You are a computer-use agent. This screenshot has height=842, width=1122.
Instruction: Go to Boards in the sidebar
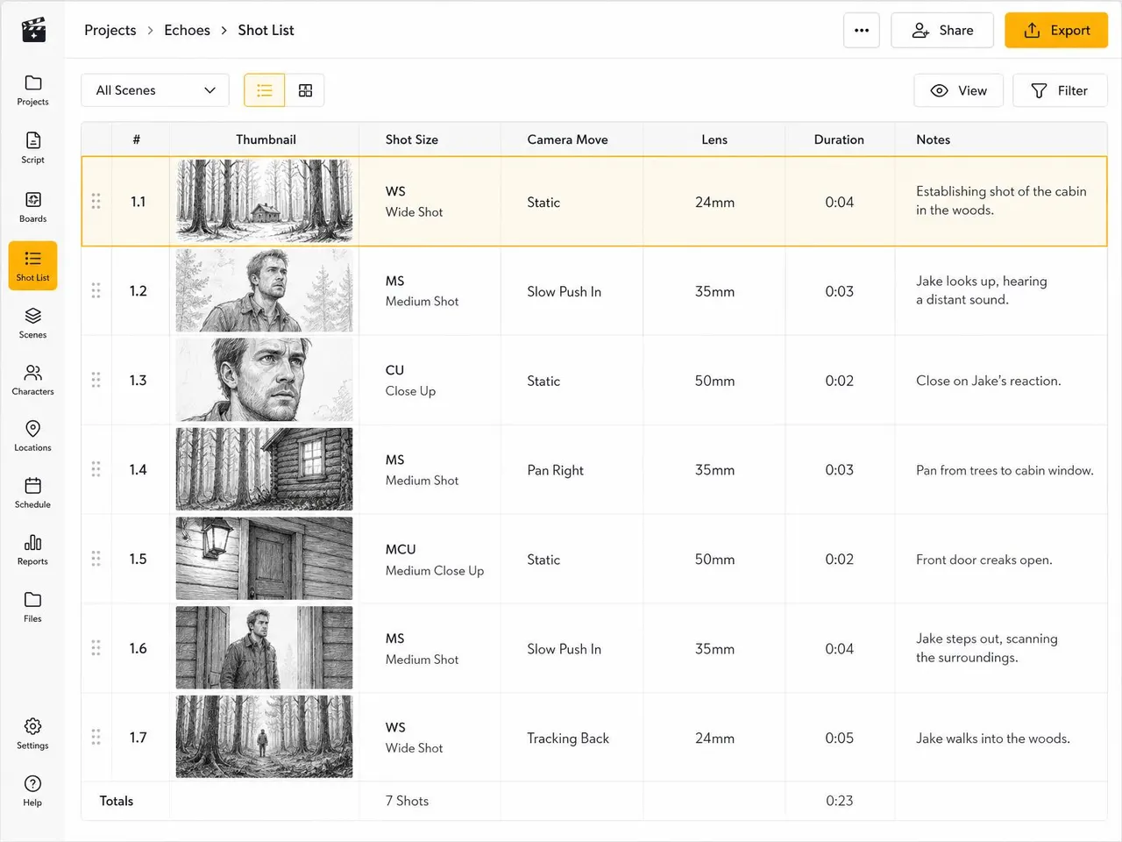(x=32, y=207)
